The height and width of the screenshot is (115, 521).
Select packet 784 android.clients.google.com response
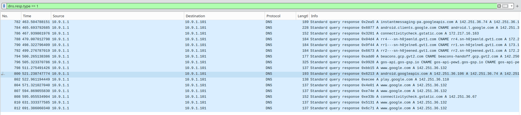[x=260, y=28]
